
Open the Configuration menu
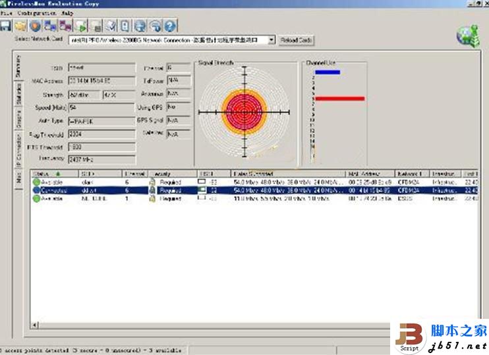[x=37, y=13]
